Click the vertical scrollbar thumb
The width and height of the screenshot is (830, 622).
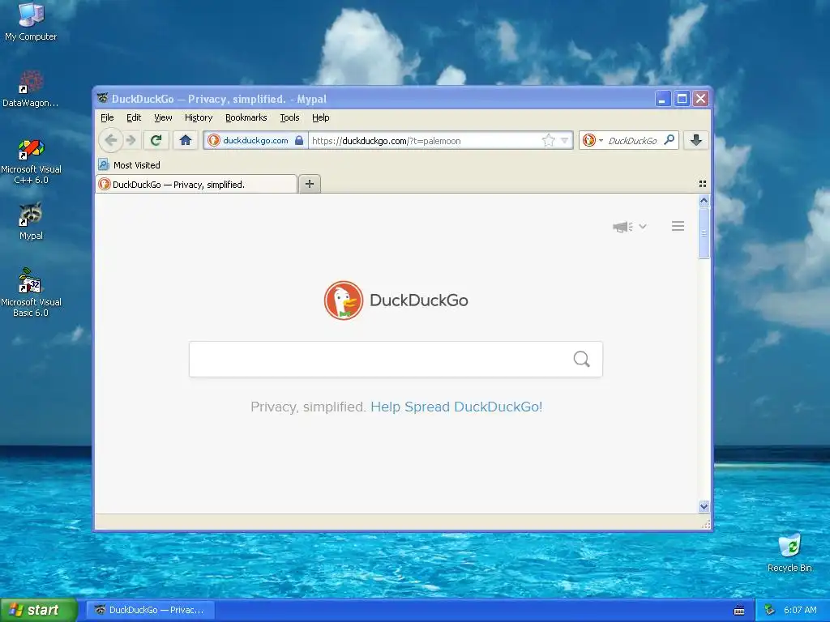point(704,232)
